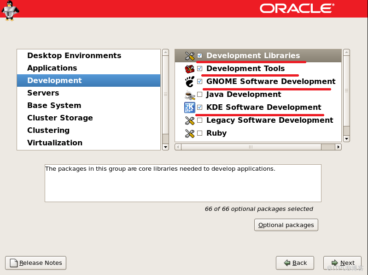Open the Optional packages dialog

[286, 225]
